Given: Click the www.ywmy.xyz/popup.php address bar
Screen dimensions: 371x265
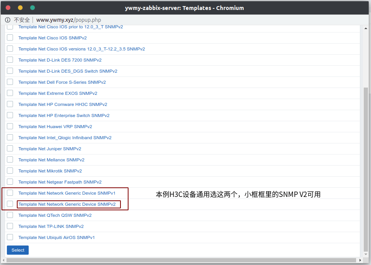Looking at the screenshot, I should tap(68, 20).
